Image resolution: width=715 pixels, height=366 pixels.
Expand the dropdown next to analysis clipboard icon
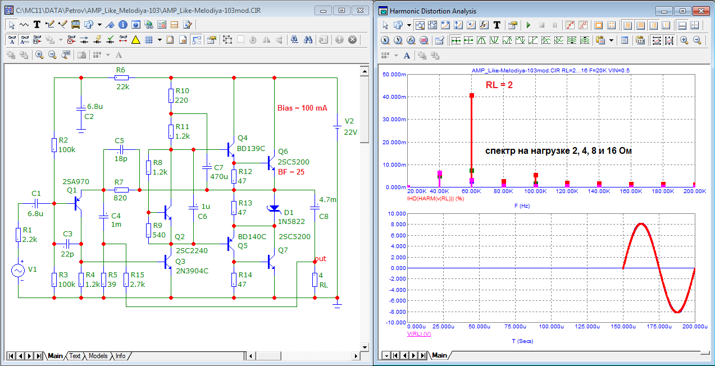[611, 40]
